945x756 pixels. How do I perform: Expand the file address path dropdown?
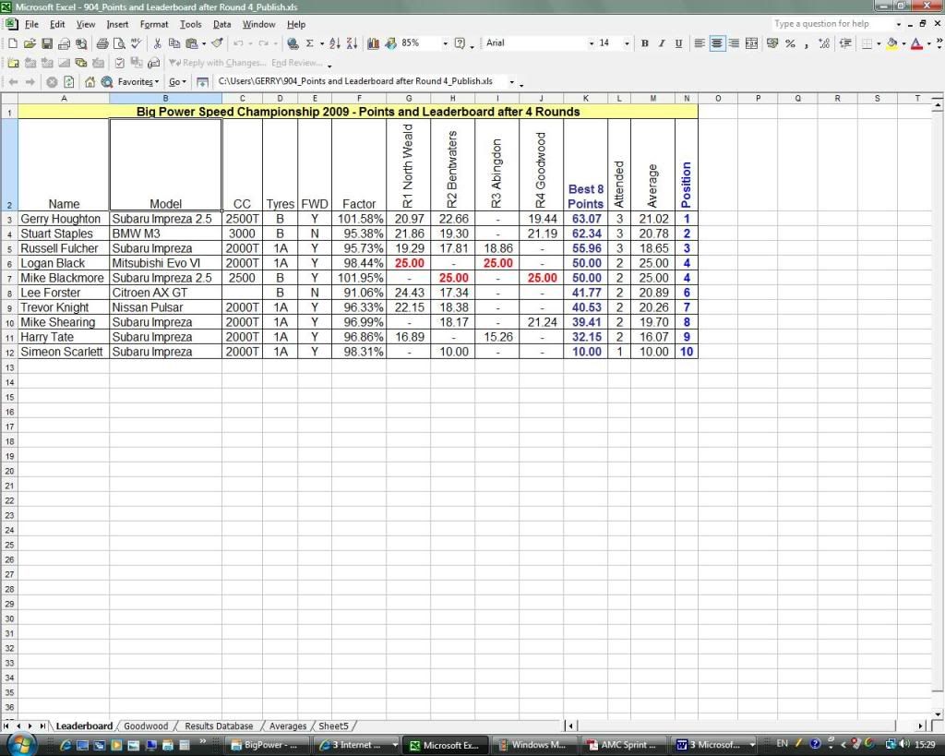(512, 81)
